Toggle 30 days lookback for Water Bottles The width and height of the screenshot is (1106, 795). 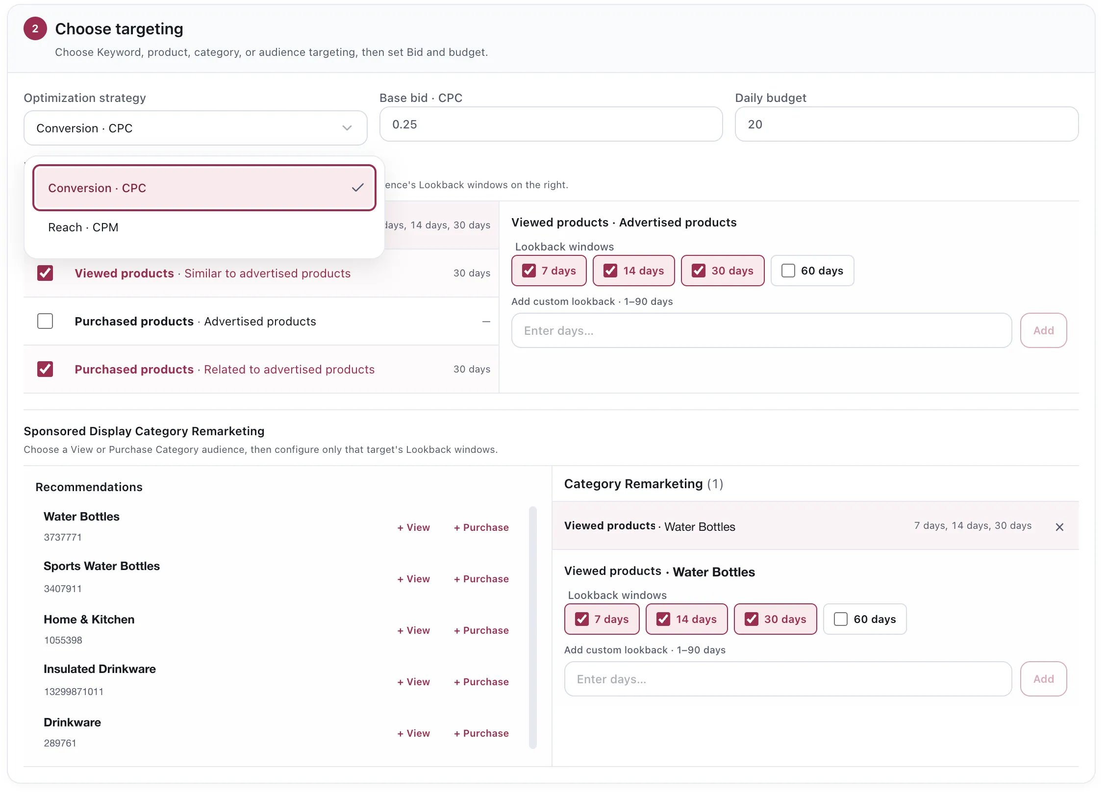pyautogui.click(x=776, y=619)
